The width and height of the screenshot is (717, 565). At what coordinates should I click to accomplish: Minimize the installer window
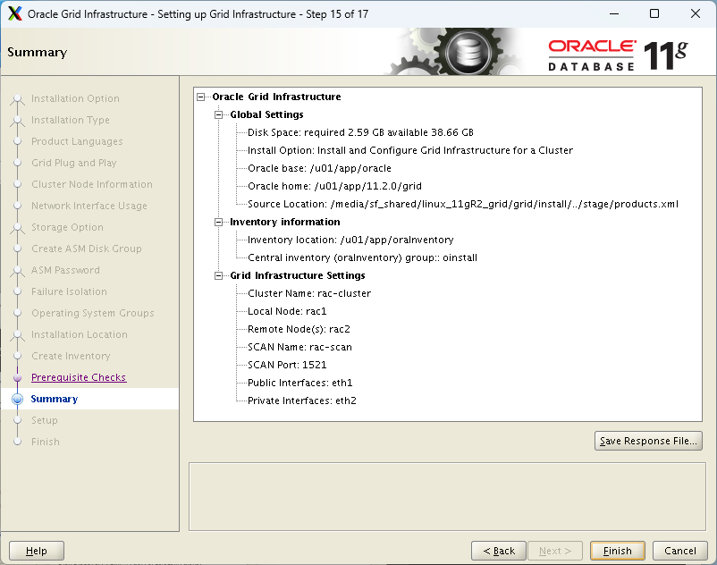click(x=614, y=13)
